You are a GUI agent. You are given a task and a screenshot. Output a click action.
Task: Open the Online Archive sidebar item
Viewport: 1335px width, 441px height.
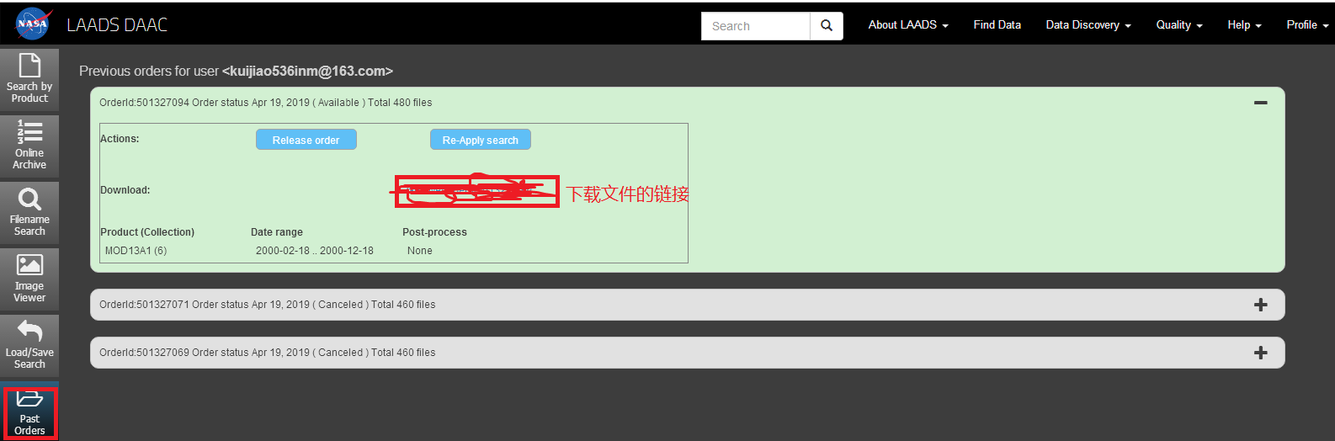pos(29,146)
